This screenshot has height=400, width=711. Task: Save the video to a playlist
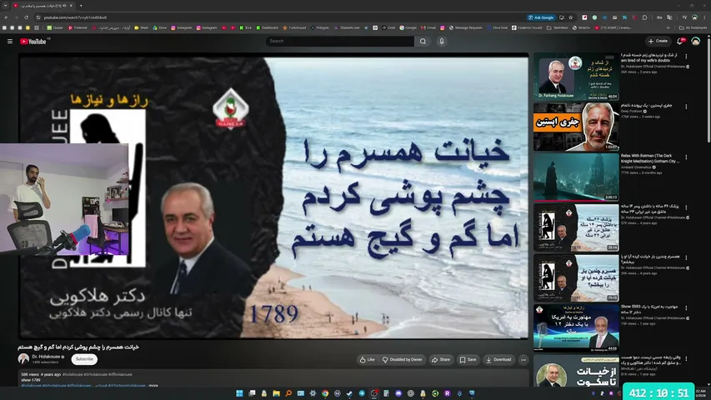point(468,360)
